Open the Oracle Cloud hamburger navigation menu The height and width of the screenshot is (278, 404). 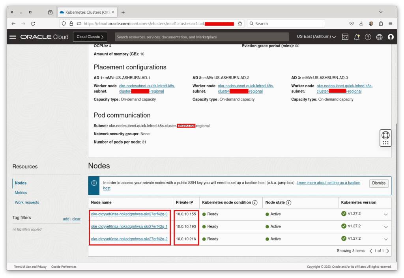tap(13, 37)
